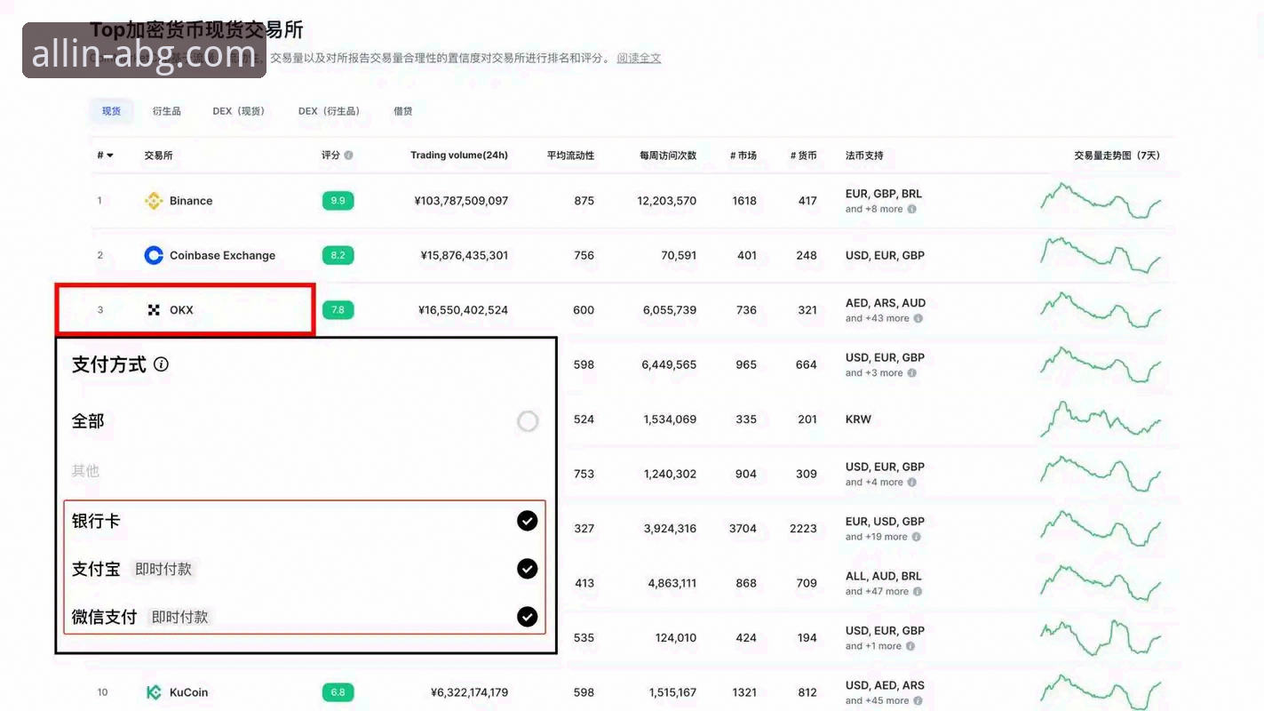Click info icon after +47 more
The width and height of the screenshot is (1264, 711).
(x=918, y=592)
